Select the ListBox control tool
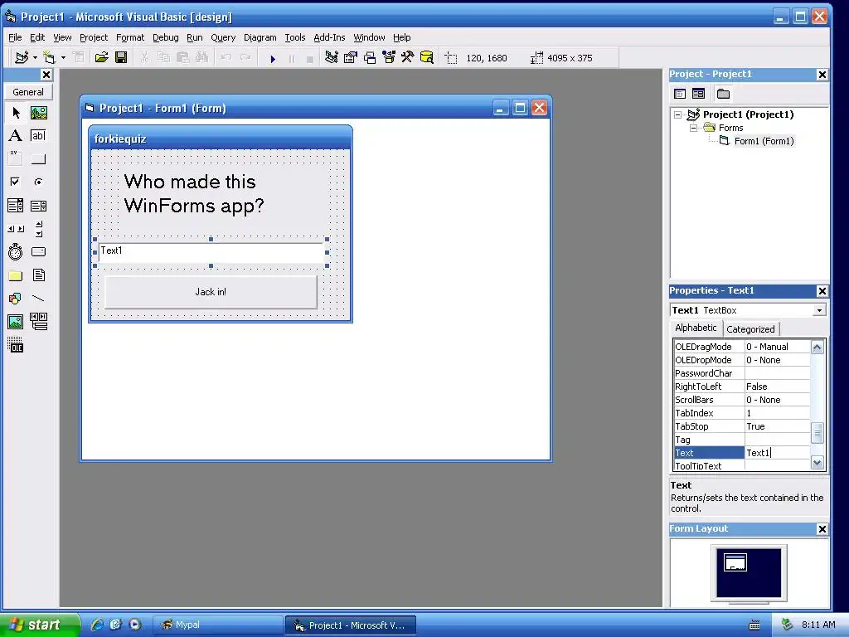 38,206
